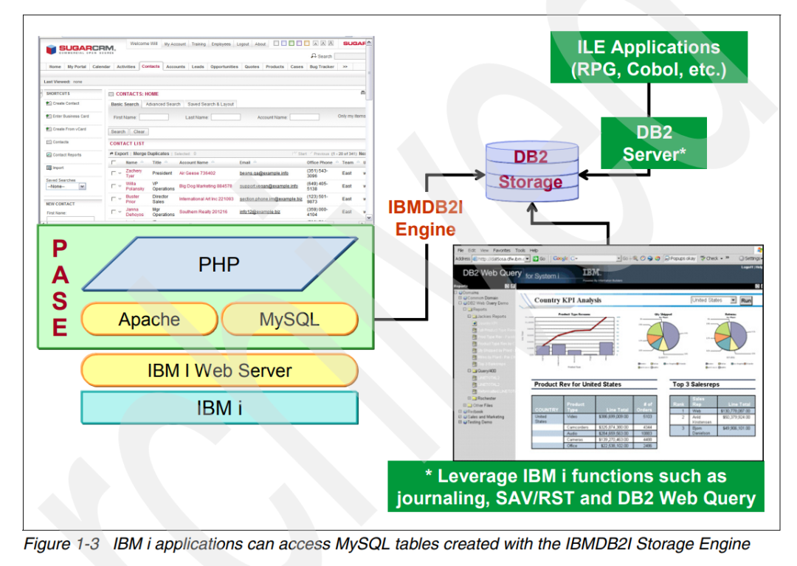Click the Last Name search field
Image resolution: width=797 pixels, height=566 pixels.
point(226,117)
